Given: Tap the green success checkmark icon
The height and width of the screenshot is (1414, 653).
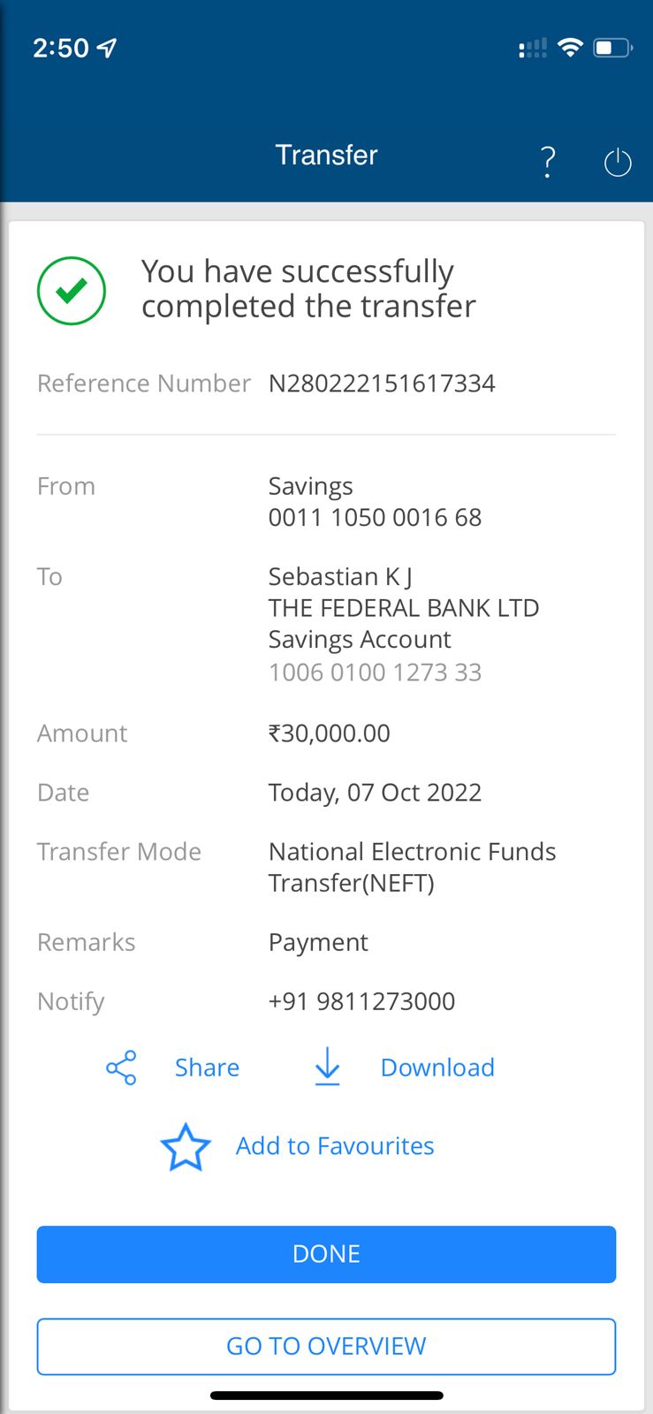Looking at the screenshot, I should point(72,291).
